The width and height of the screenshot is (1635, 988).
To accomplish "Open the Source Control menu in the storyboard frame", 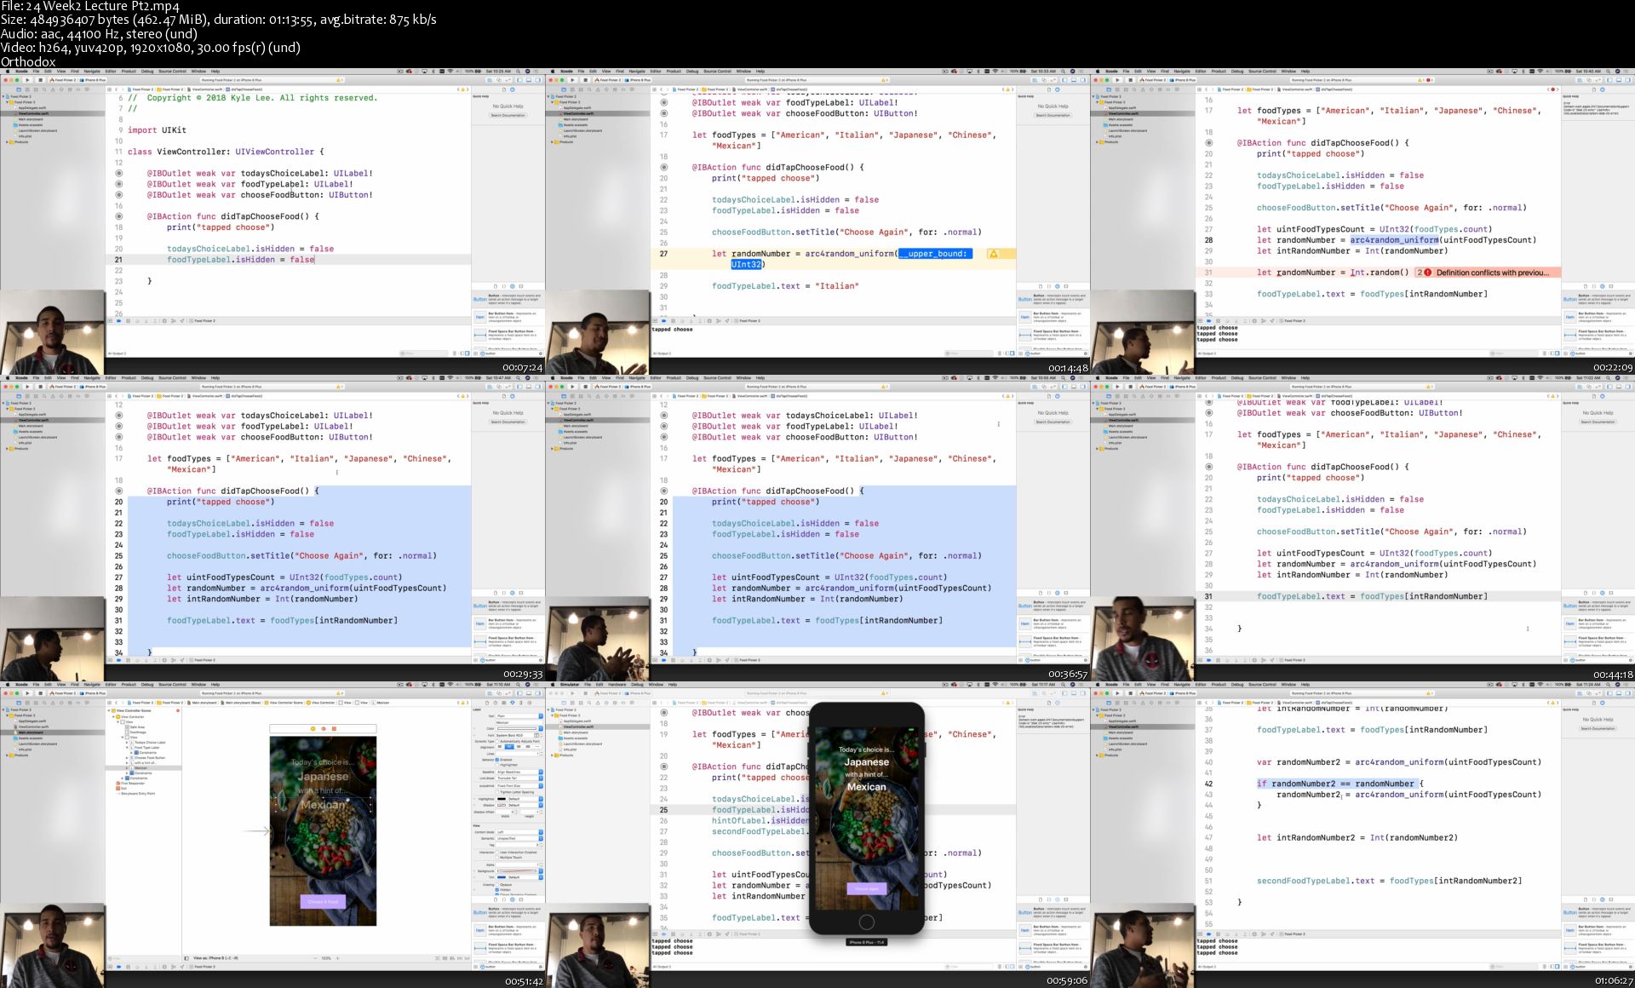I will tap(172, 685).
